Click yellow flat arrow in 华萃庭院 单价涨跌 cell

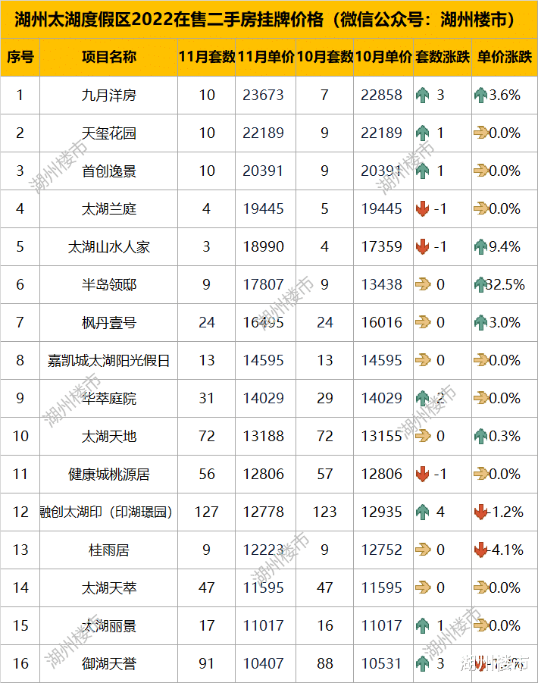pyautogui.click(x=481, y=398)
